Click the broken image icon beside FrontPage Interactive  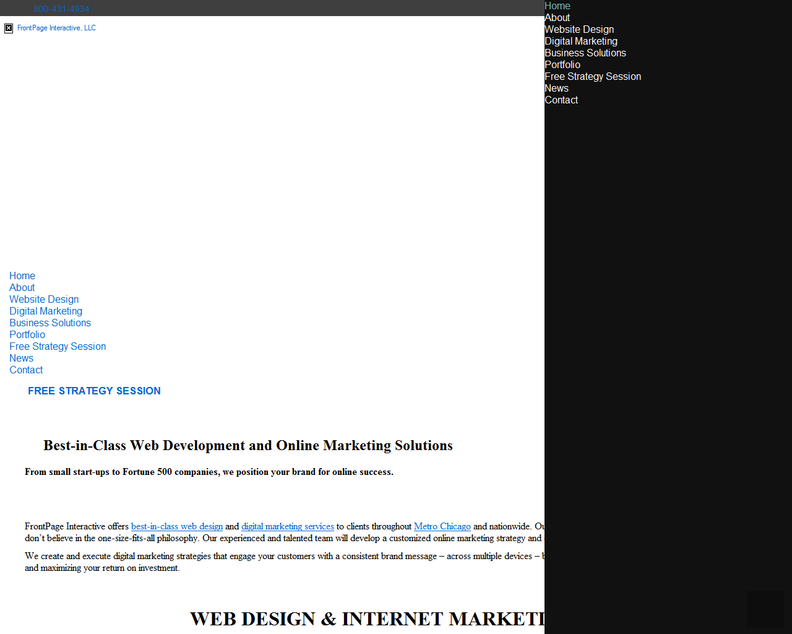[9, 28]
